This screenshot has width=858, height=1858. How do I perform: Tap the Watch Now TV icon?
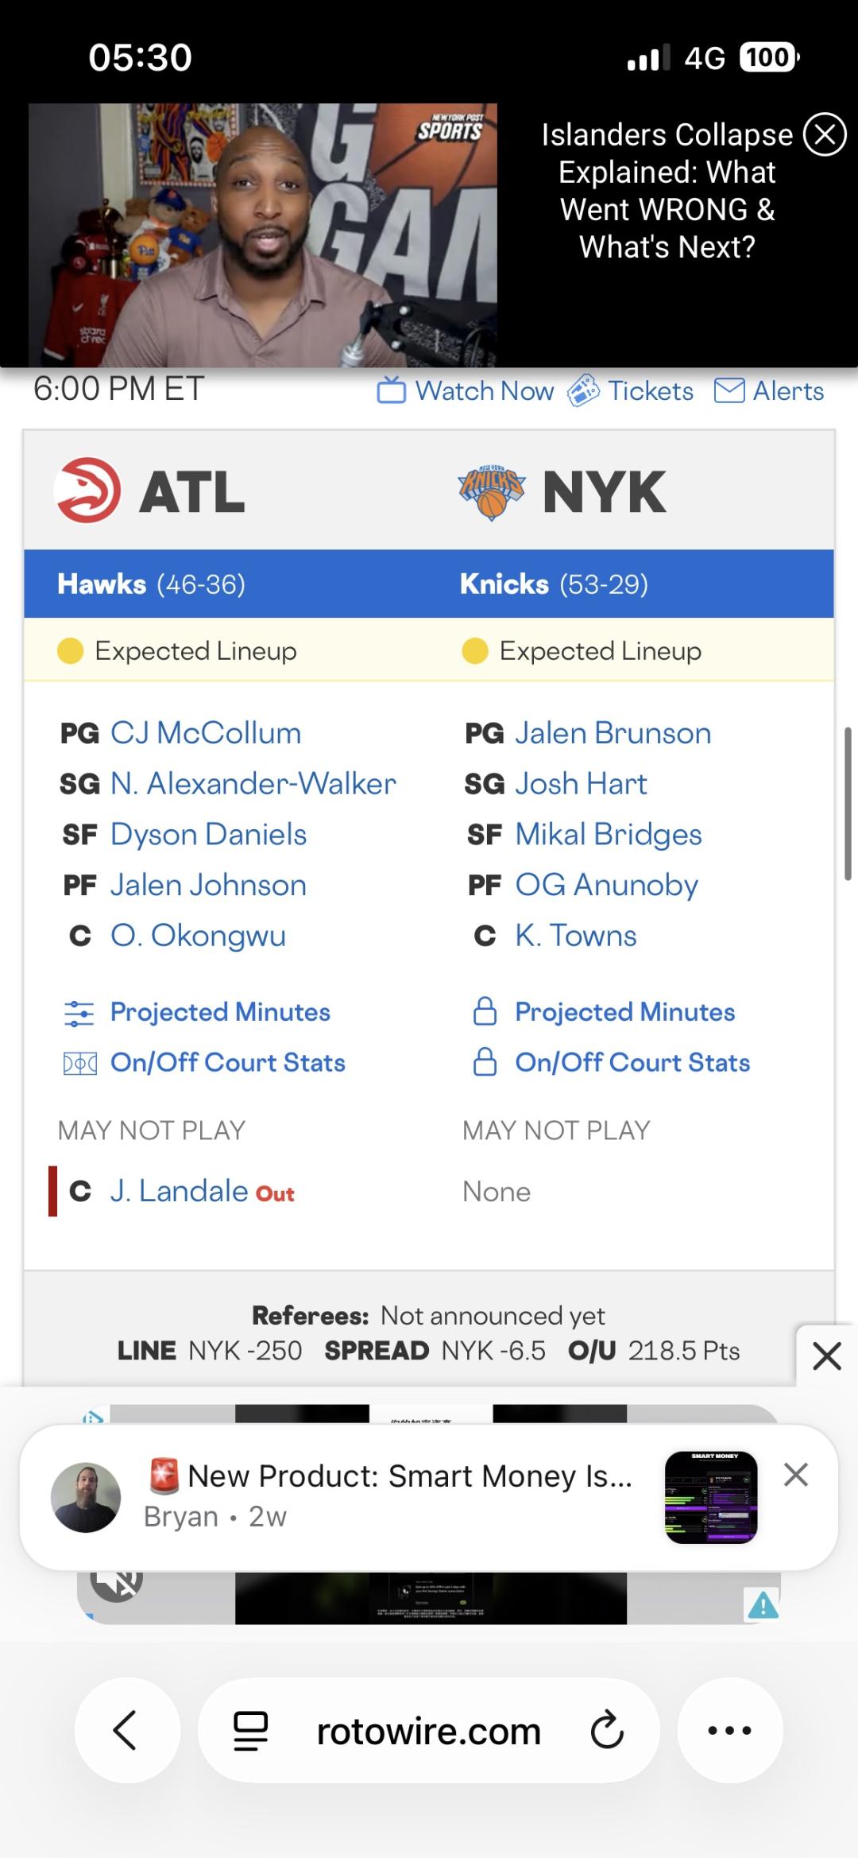click(391, 391)
